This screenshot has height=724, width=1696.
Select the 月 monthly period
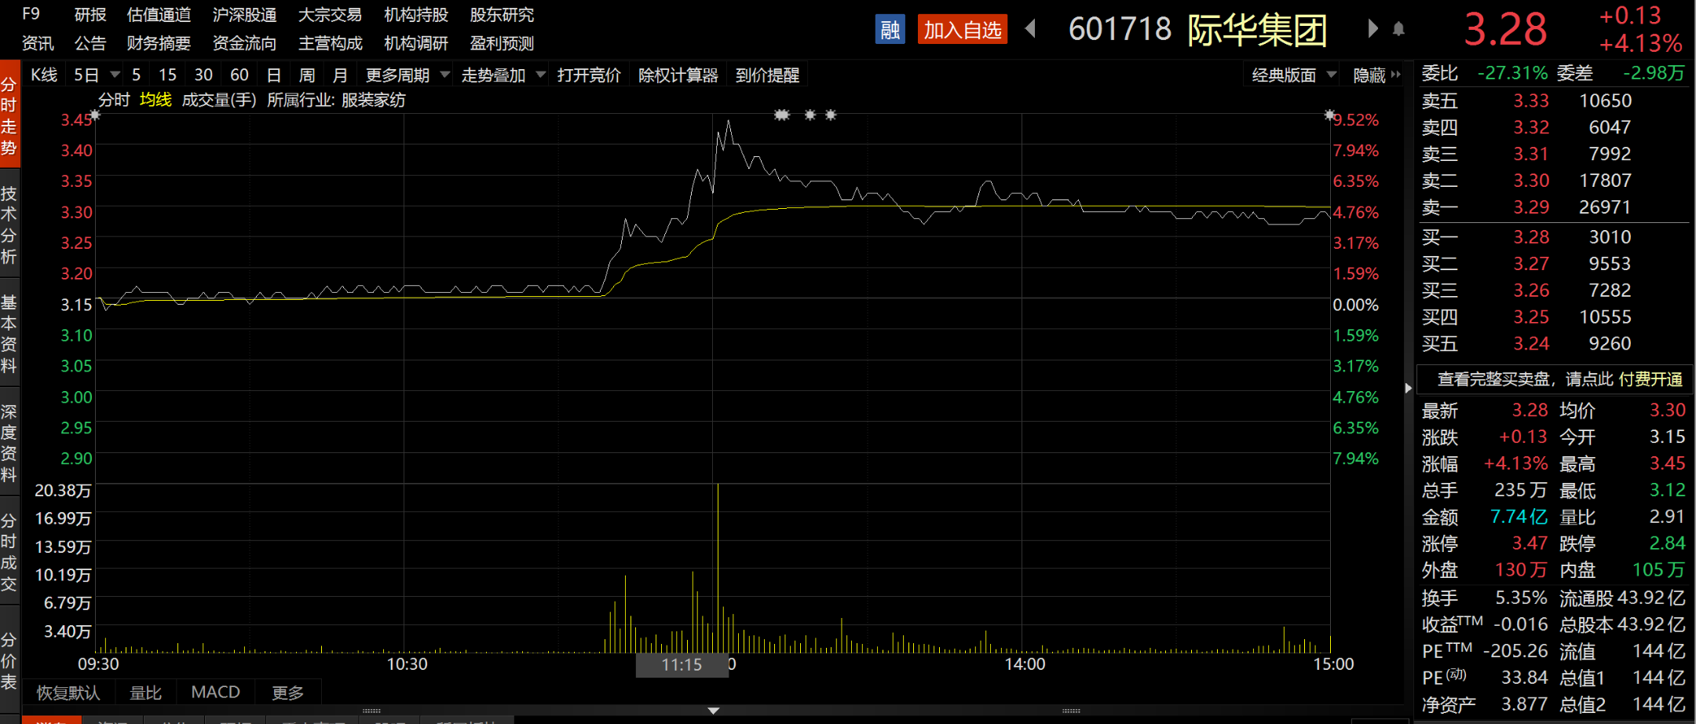click(340, 75)
